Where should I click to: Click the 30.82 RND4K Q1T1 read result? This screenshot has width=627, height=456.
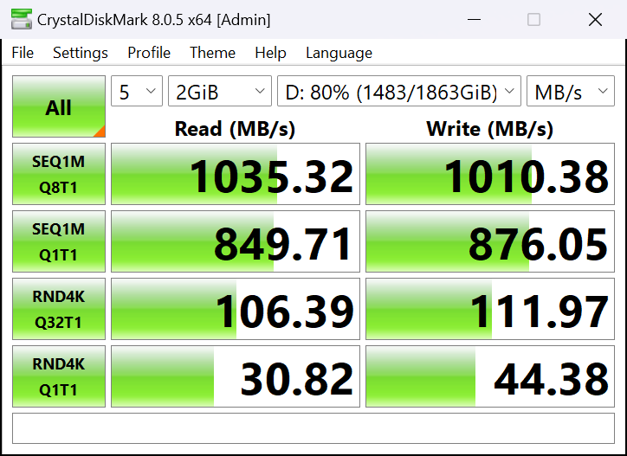pos(236,376)
